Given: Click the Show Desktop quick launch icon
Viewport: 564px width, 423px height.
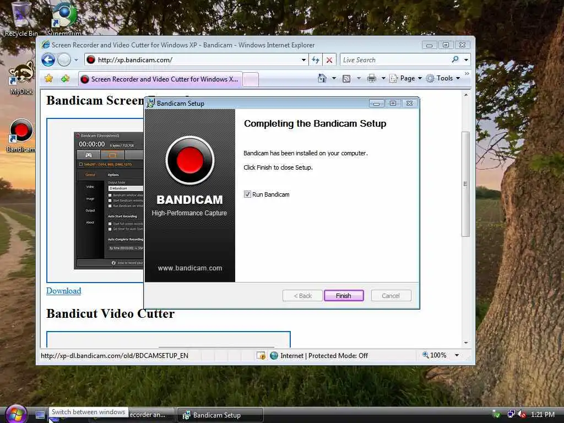Looking at the screenshot, I should (40, 415).
